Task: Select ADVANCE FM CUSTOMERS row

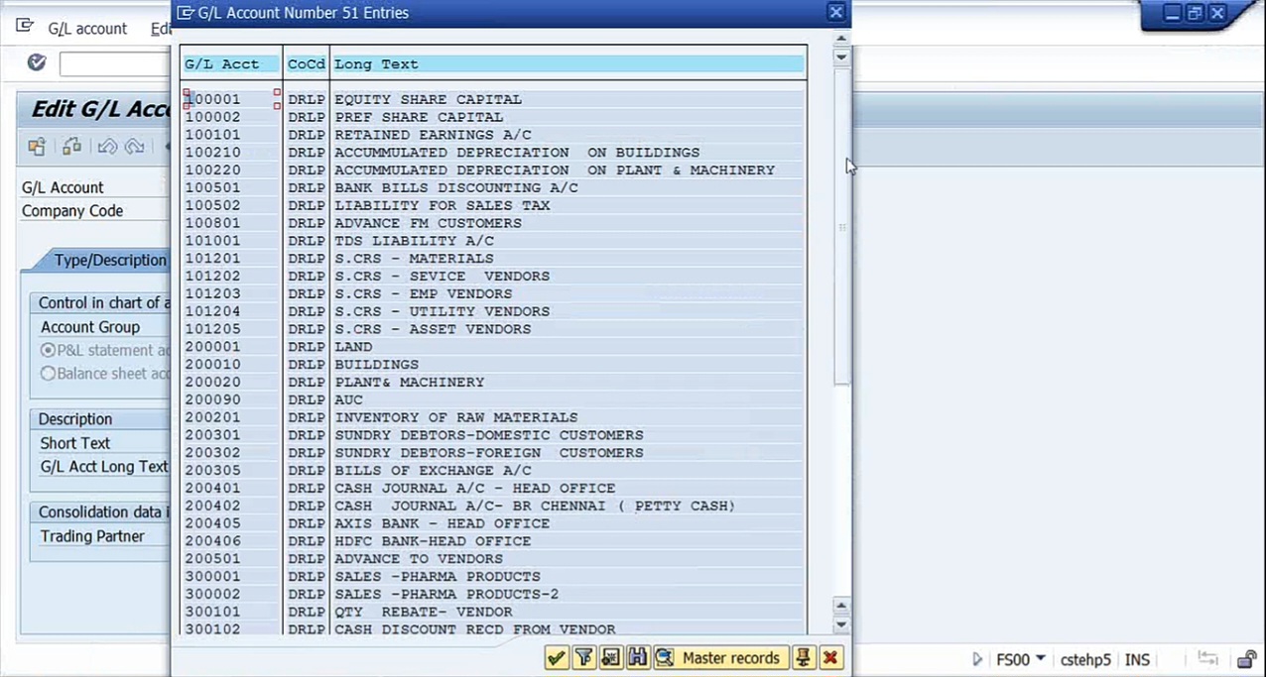Action: pos(493,223)
